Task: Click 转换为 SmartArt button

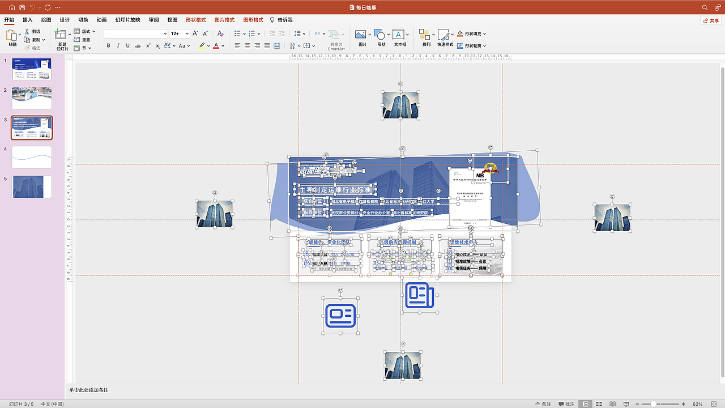Action: (x=336, y=40)
